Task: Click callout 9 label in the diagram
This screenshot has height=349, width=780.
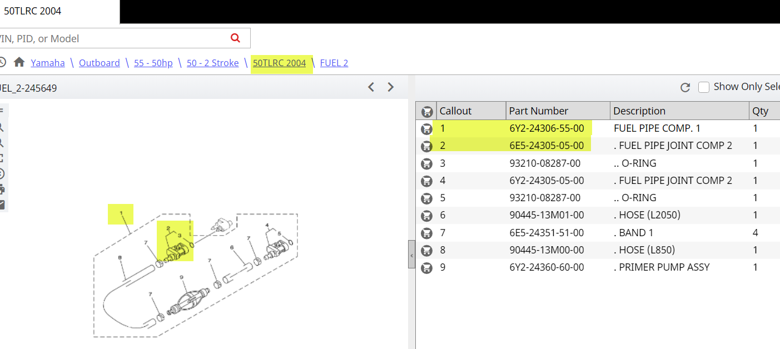Action: pos(181,277)
